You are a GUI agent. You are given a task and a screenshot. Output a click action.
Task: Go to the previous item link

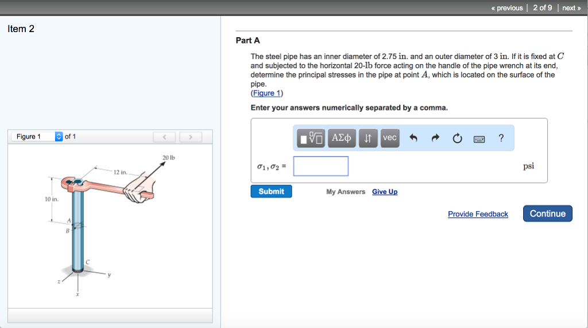pos(507,8)
